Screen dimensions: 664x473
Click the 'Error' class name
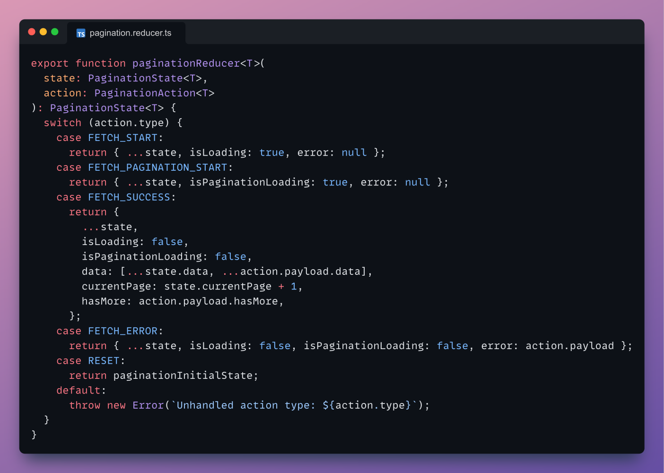pyautogui.click(x=148, y=405)
